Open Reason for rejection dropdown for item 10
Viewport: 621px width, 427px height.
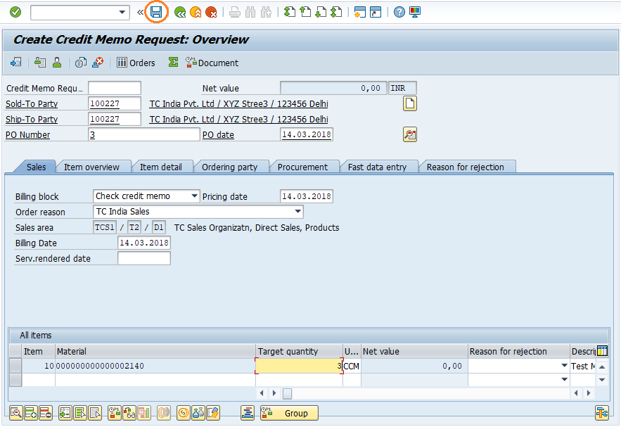tap(565, 365)
